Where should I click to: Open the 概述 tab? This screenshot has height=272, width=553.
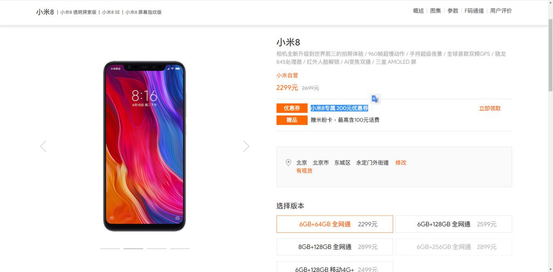click(x=418, y=11)
